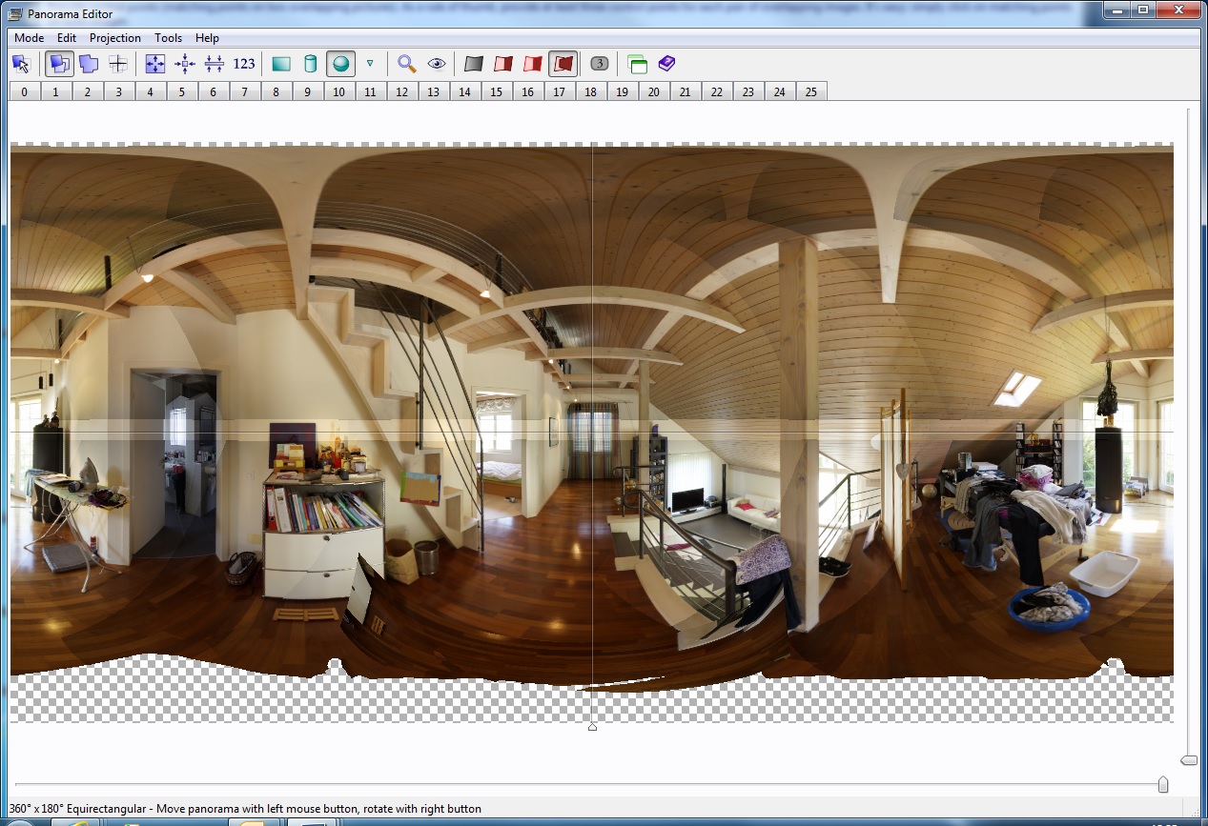1208x826 pixels.
Task: Select the edit individual images mode icon
Action: 89,64
